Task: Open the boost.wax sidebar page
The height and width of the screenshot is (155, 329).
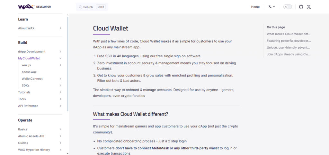Action: tap(29, 72)
